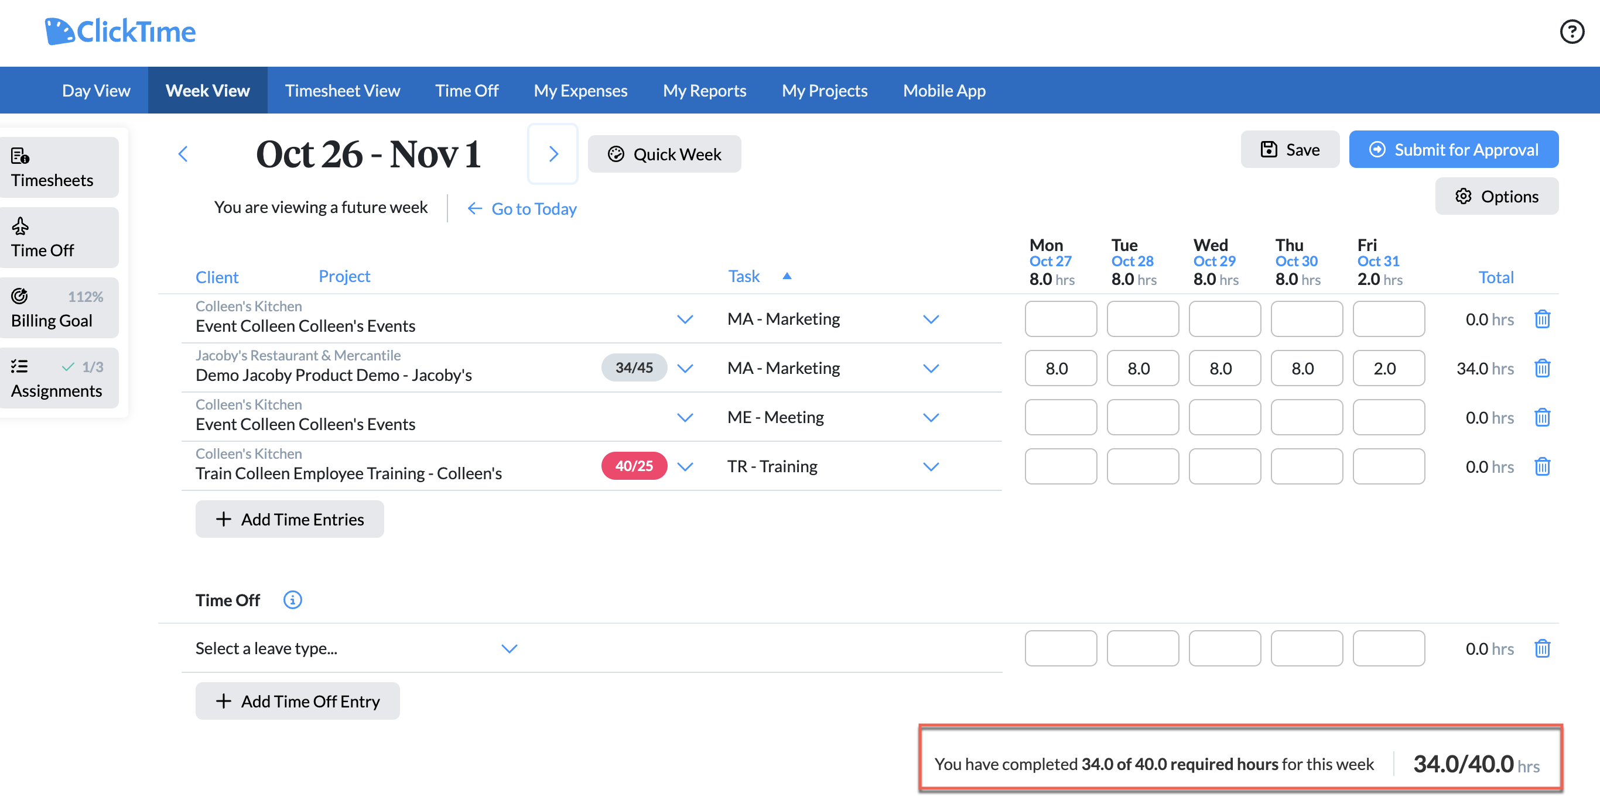This screenshot has width=1600, height=811.
Task: Open Time Off sidebar panel with airplane icon
Action: click(x=59, y=238)
